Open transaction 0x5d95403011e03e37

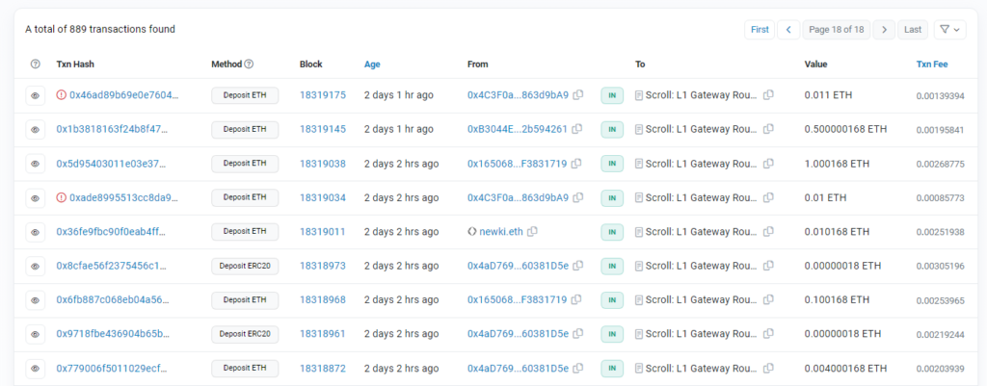point(113,164)
